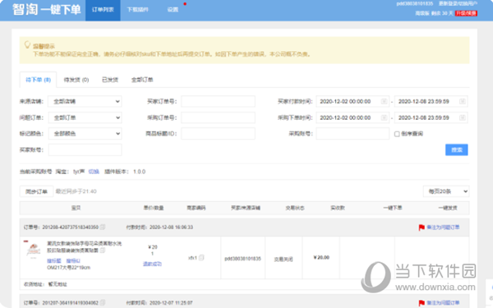Viewport: 493px width, 308px height.
Task: Expand the 来源店铺 dropdown
Action: [85, 102]
